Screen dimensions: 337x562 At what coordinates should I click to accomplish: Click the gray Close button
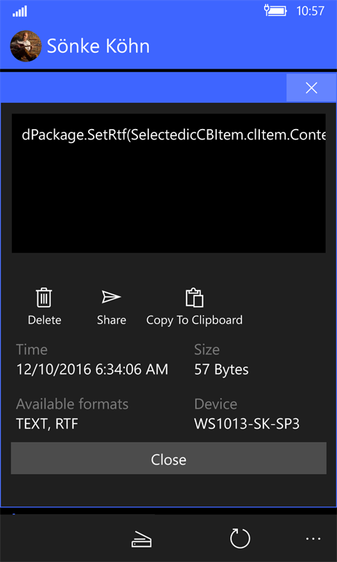click(x=168, y=460)
